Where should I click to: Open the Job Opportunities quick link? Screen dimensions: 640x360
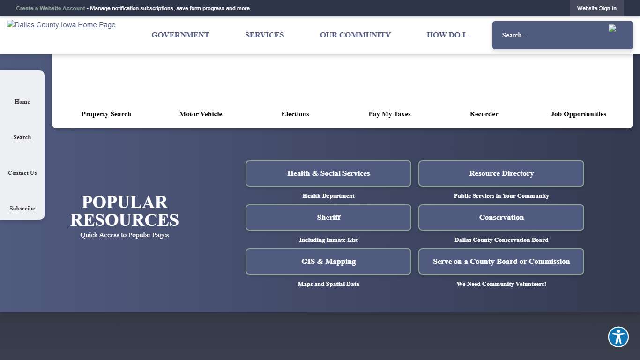(578, 114)
